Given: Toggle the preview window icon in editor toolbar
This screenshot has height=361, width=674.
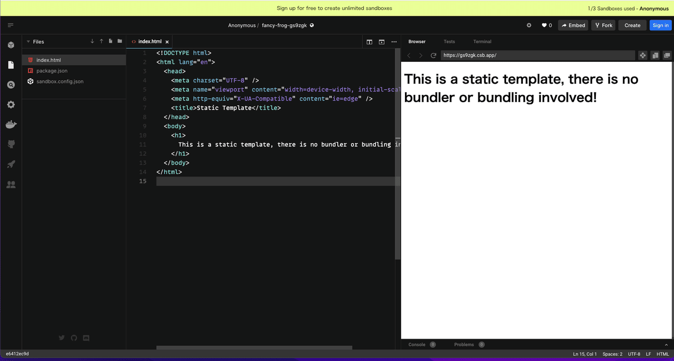Looking at the screenshot, I should [x=381, y=42].
